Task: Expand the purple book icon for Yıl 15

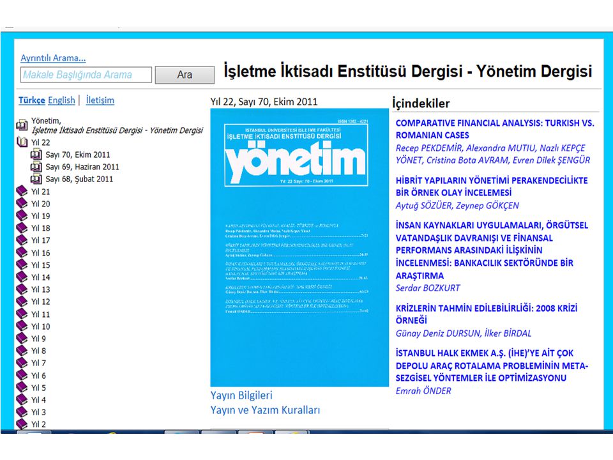Action: [x=22, y=264]
